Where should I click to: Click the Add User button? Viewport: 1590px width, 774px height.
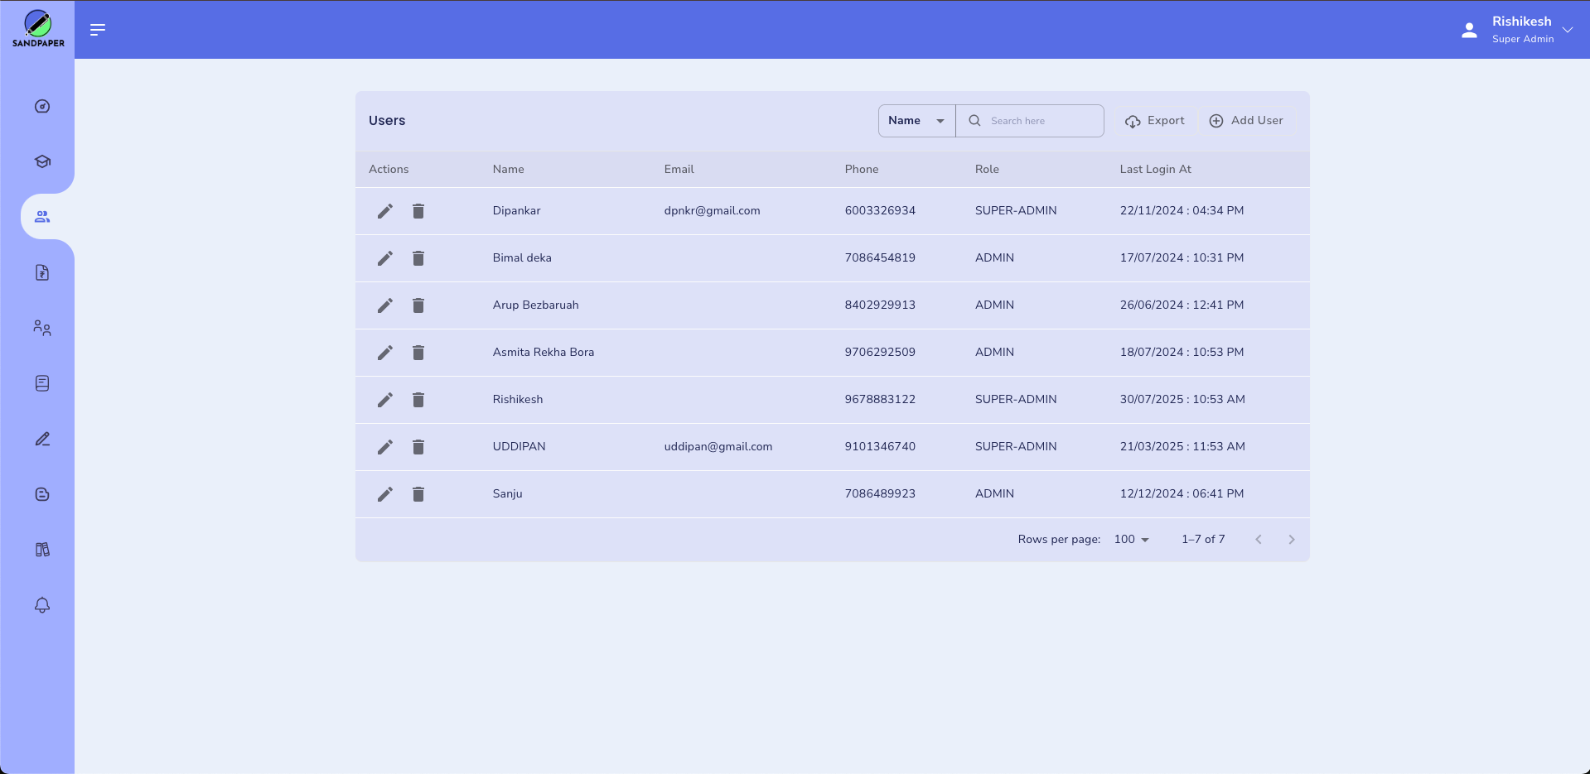(1246, 120)
